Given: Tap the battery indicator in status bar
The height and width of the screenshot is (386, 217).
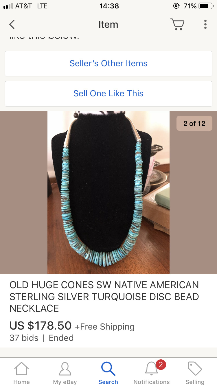Looking at the screenshot, I should point(206,6).
